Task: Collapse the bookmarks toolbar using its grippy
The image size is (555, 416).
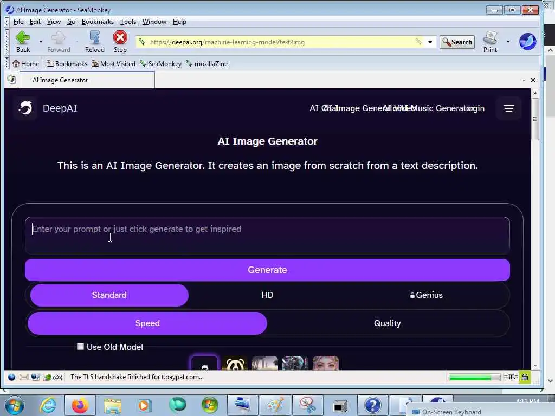Action: [x=7, y=64]
